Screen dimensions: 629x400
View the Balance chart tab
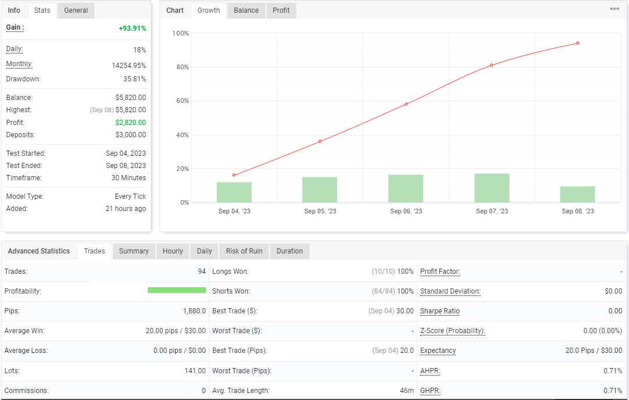coord(246,10)
